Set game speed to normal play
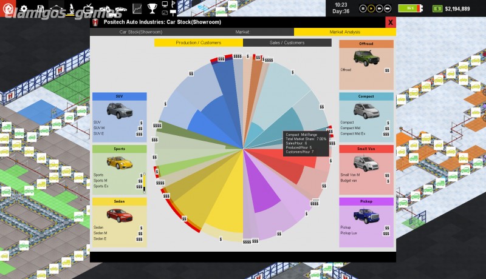The width and height of the screenshot is (486, 279). coord(371,8)
